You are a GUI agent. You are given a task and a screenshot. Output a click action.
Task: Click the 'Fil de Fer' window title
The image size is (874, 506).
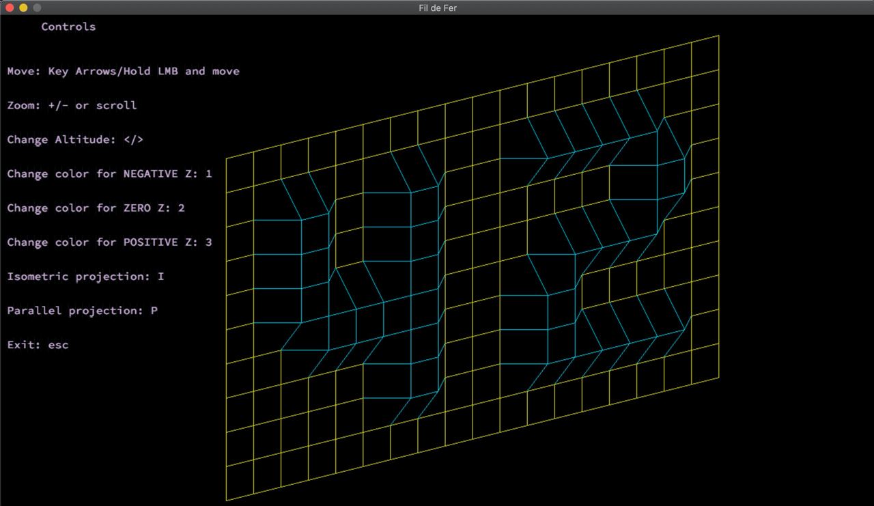(437, 8)
